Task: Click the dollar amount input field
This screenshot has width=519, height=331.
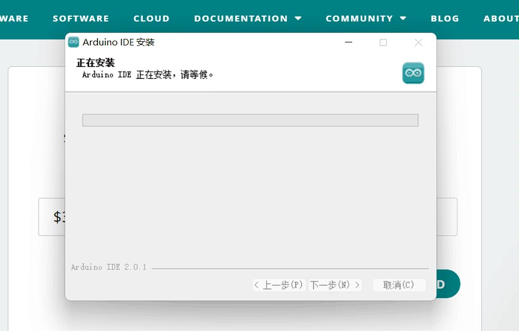Action: 51,217
